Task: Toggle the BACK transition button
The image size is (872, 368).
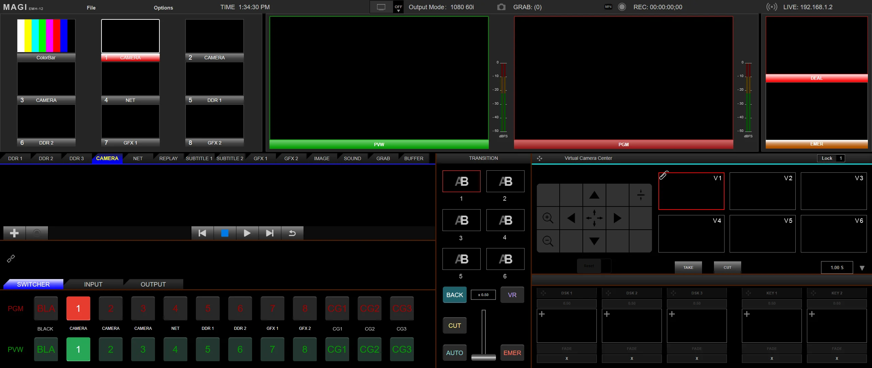Action: point(454,295)
